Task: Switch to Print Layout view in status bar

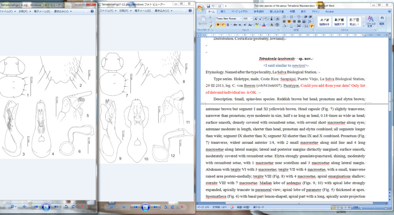Action: 334,207
